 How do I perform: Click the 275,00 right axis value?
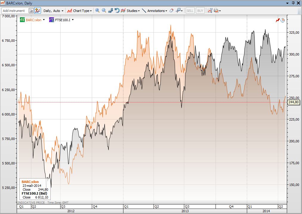coord(294,76)
